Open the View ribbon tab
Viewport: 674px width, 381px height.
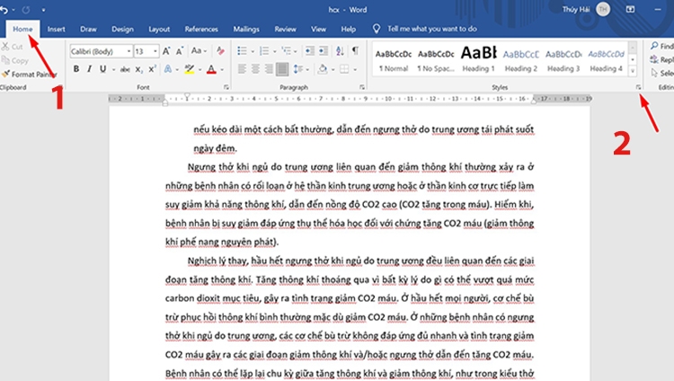(318, 29)
